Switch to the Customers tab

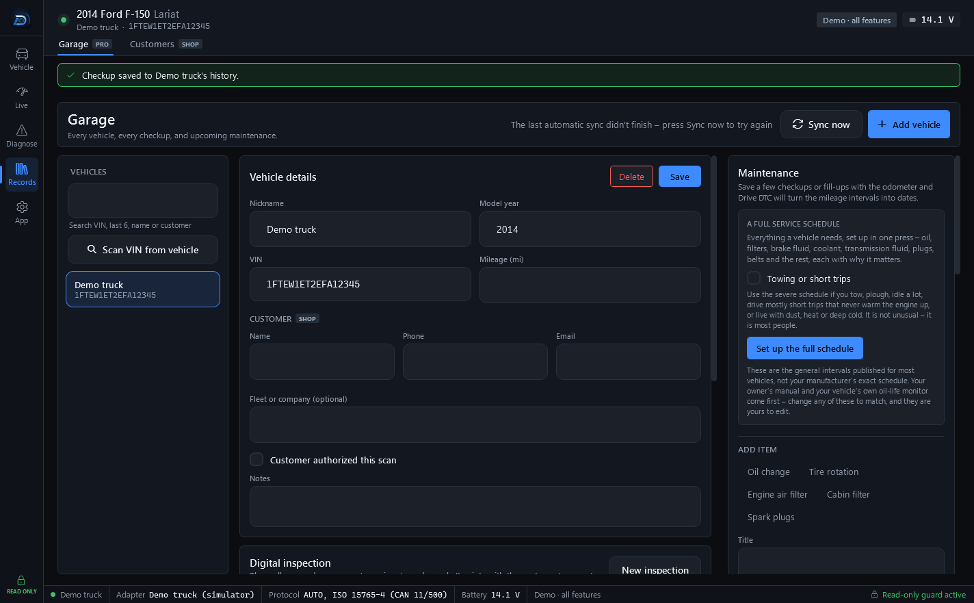[166, 44]
